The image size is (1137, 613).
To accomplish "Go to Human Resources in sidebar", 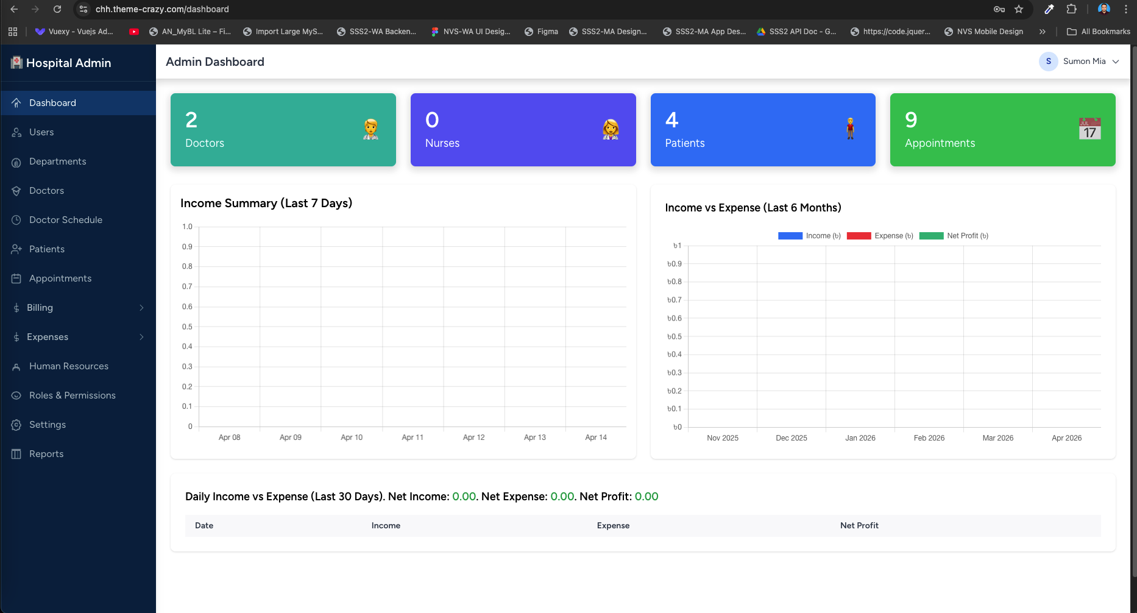I will tap(68, 366).
